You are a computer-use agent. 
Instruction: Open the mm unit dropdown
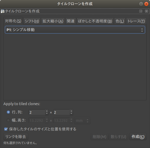pos(82,121)
